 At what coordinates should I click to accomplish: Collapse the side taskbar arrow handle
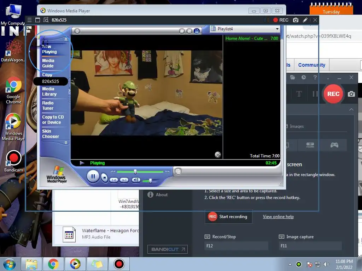[x=69, y=91]
